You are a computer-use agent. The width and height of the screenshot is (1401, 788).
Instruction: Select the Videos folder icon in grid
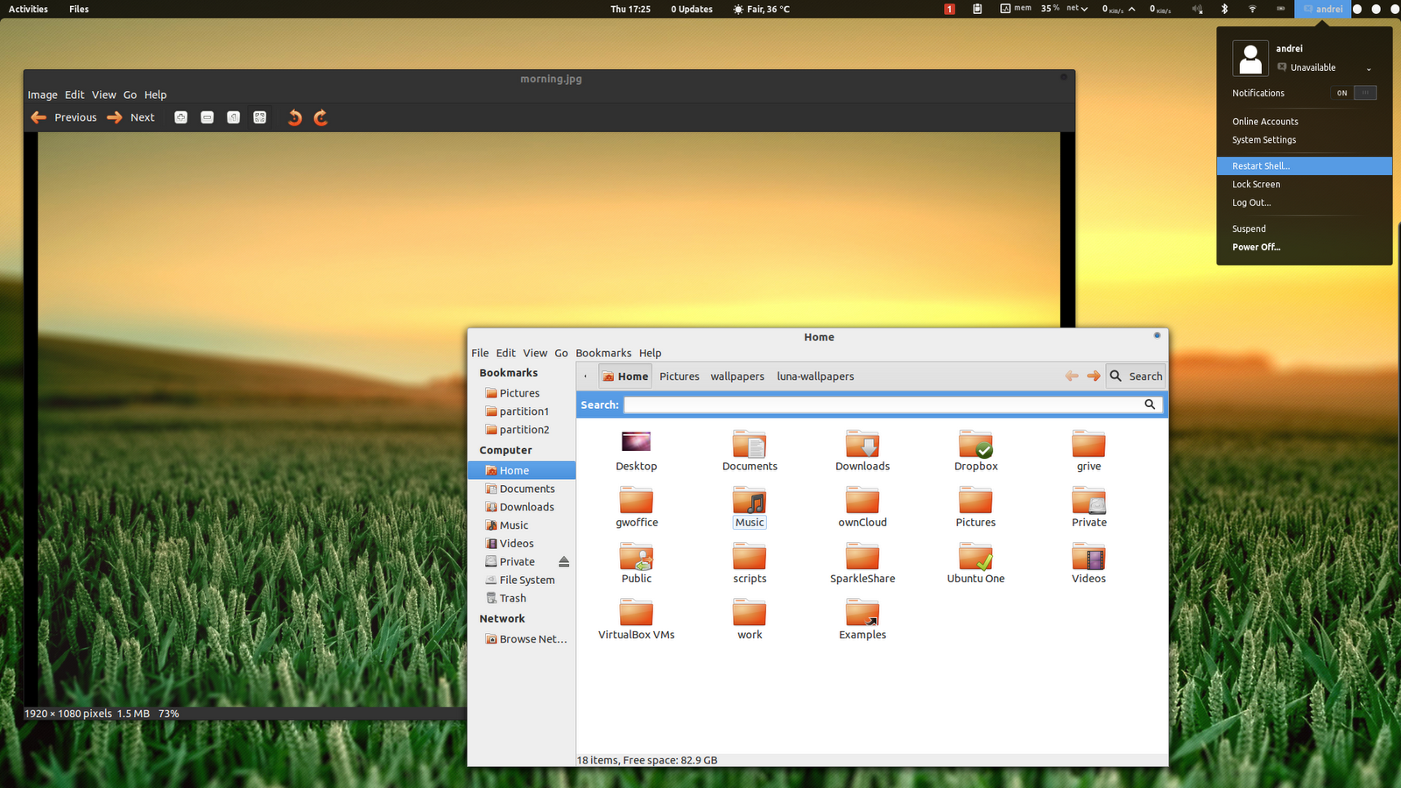pos(1088,556)
